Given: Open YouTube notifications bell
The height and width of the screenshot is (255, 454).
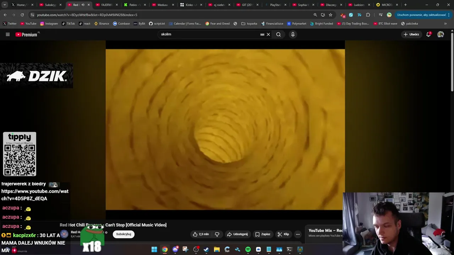Looking at the screenshot, I should coord(428,34).
